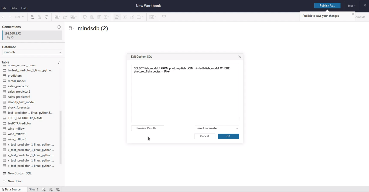Click inside the custom SQL text area

[185, 94]
